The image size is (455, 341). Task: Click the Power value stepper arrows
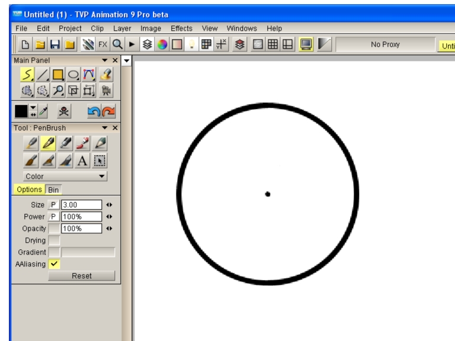point(109,217)
